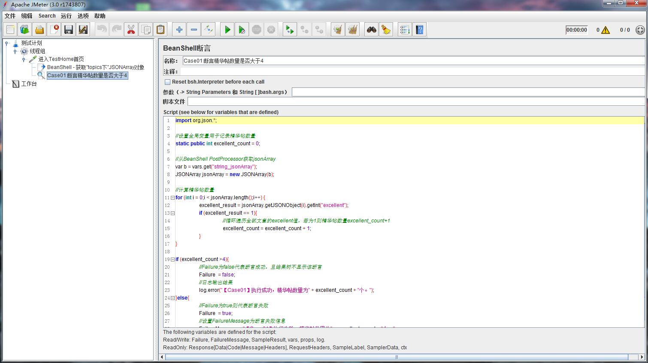This screenshot has height=363, width=648.
Task: Click the Paste clipboard icon
Action: tap(160, 30)
